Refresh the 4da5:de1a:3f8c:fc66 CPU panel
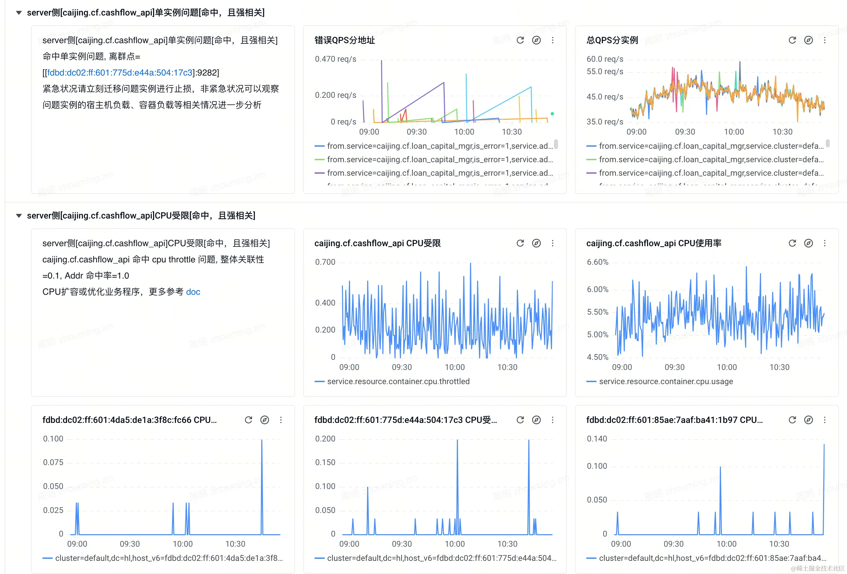The width and height of the screenshot is (847, 574). click(249, 420)
